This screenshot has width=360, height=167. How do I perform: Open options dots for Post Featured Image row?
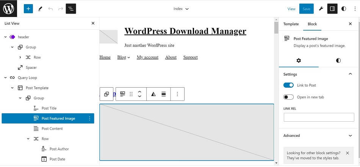89,118
